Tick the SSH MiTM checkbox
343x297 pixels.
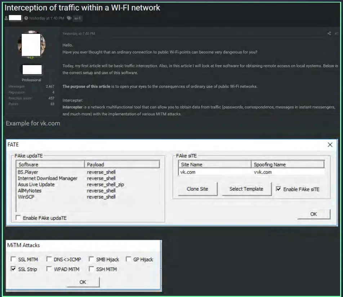pyautogui.click(x=91, y=269)
